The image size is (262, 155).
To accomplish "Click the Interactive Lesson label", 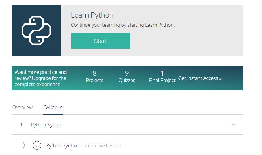I will coord(102,145).
